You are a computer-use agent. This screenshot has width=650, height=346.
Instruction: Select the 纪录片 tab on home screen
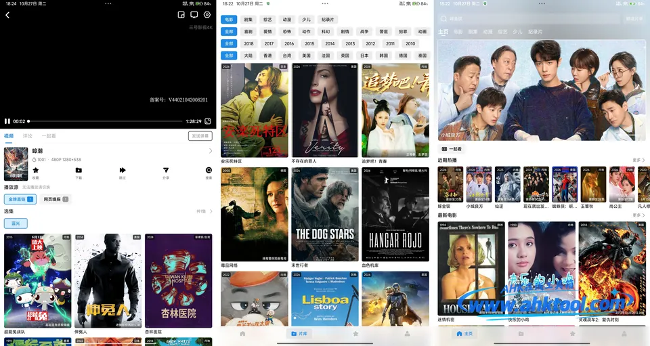tap(535, 32)
